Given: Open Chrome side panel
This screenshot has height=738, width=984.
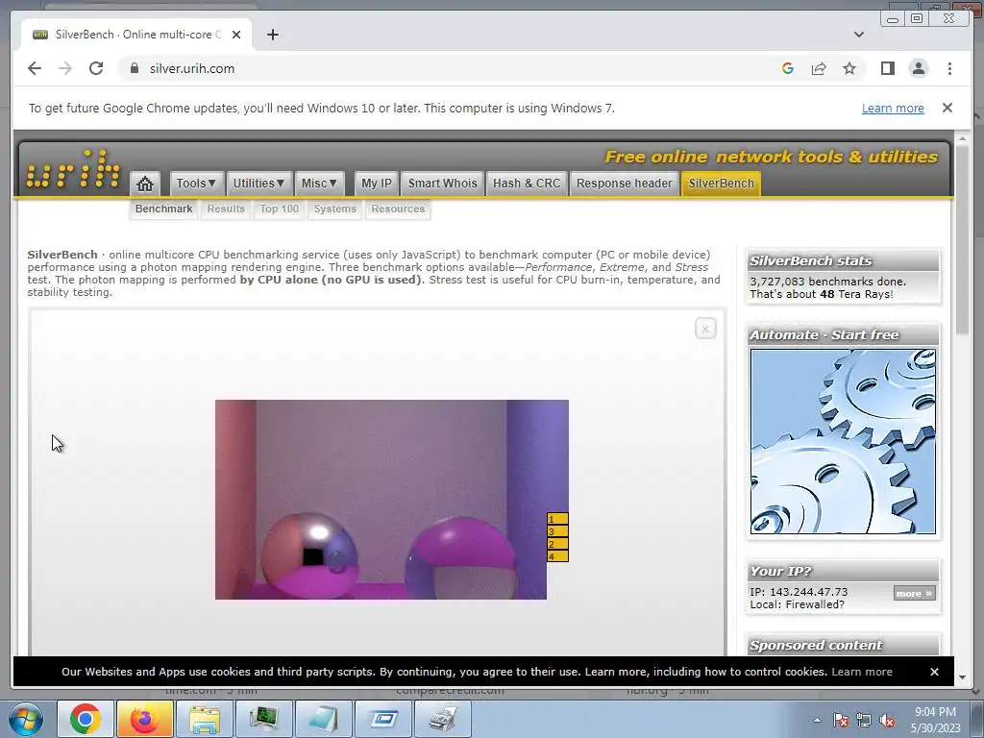Looking at the screenshot, I should [887, 68].
